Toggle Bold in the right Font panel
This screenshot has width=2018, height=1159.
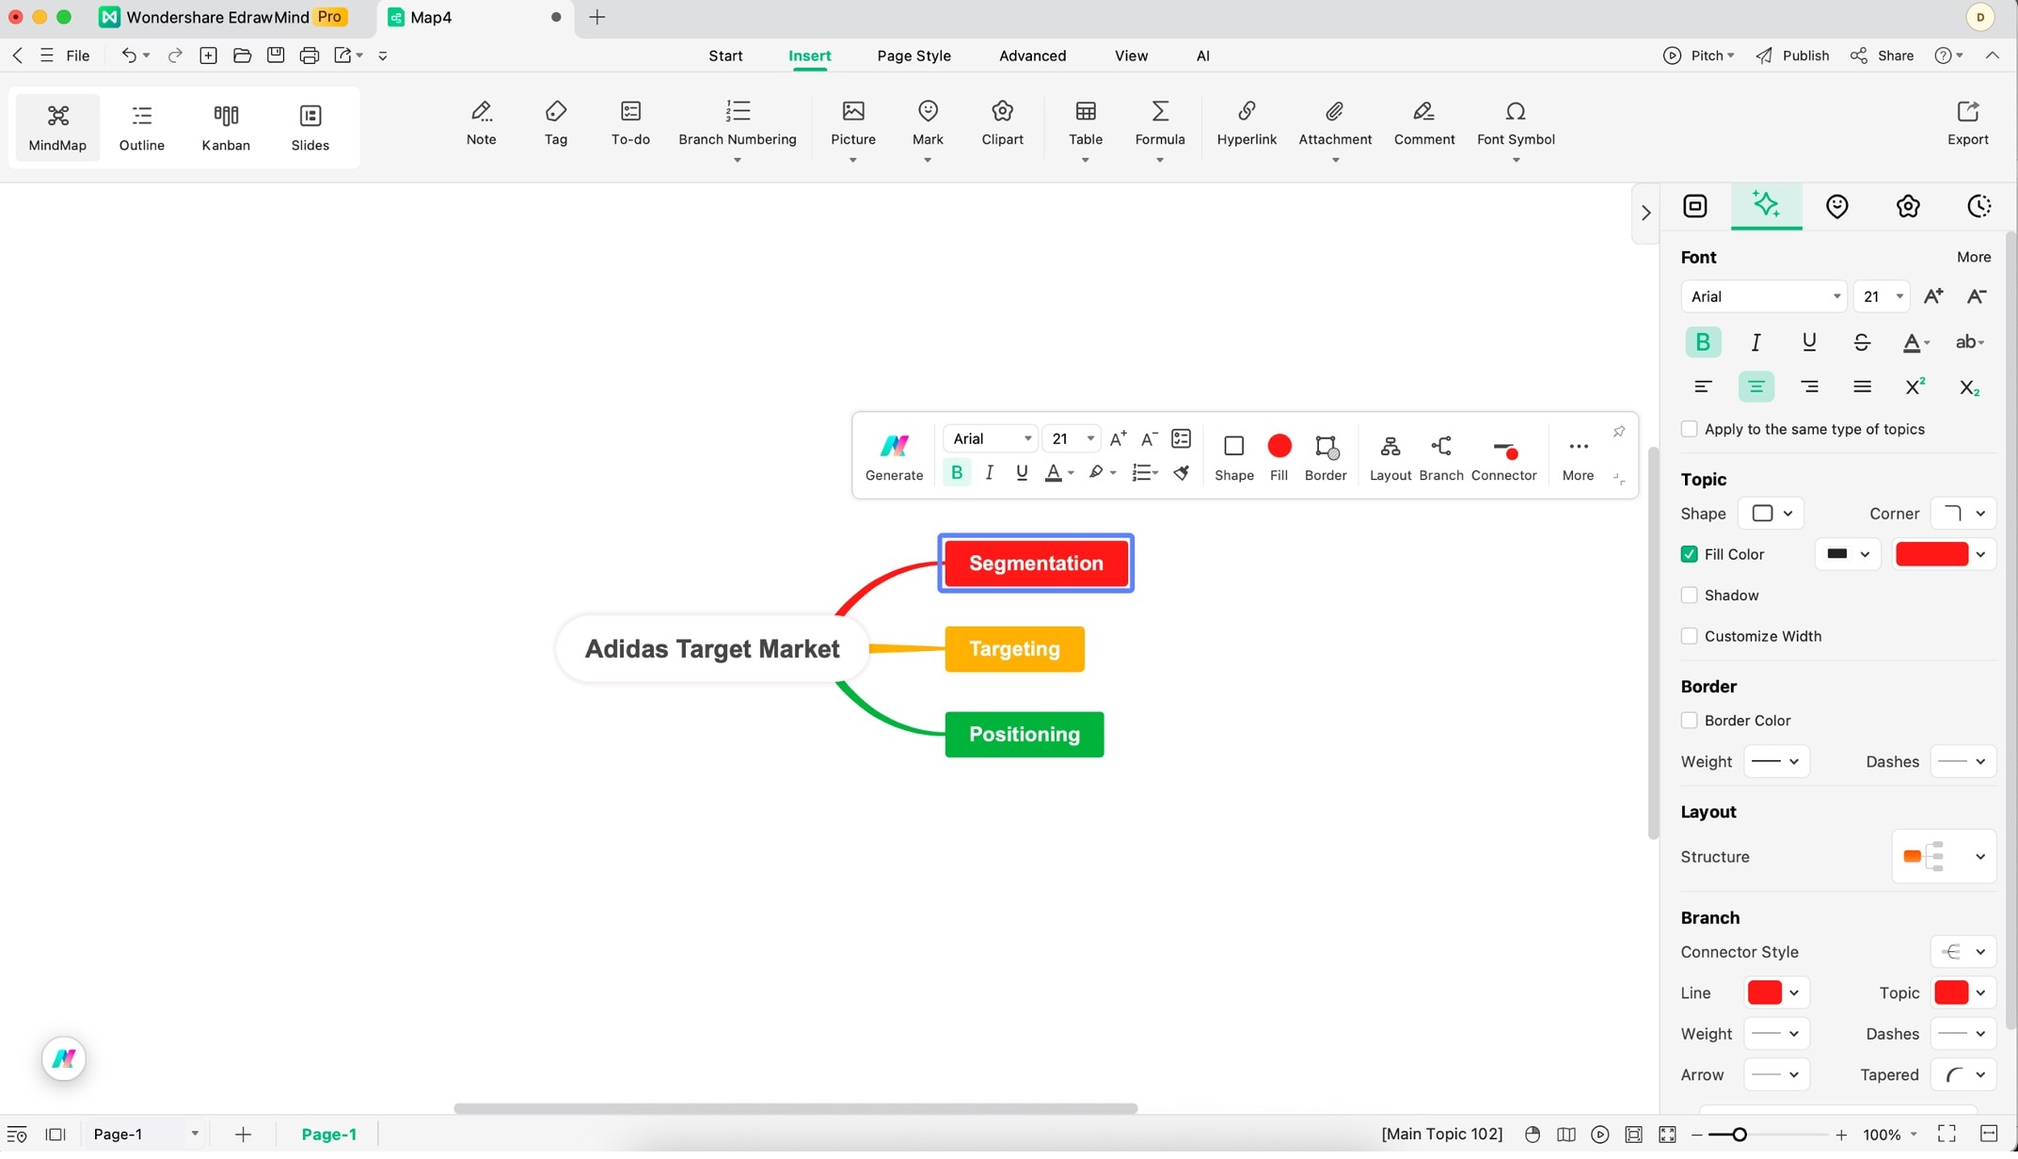(x=1703, y=342)
